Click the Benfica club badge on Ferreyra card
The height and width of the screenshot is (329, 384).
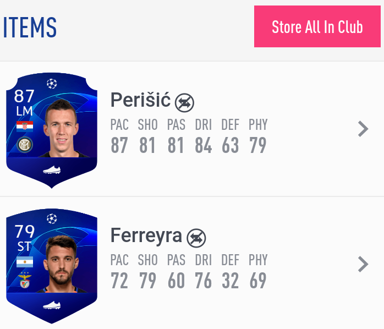25,280
